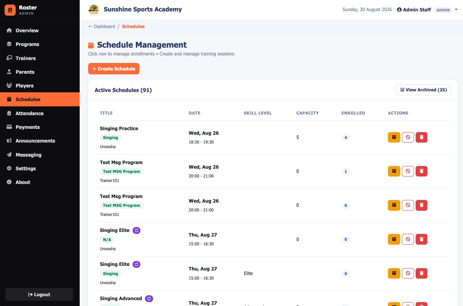463x306 pixels.
Task: Click the Sunshine Sports Academy logo
Action: (94, 9)
